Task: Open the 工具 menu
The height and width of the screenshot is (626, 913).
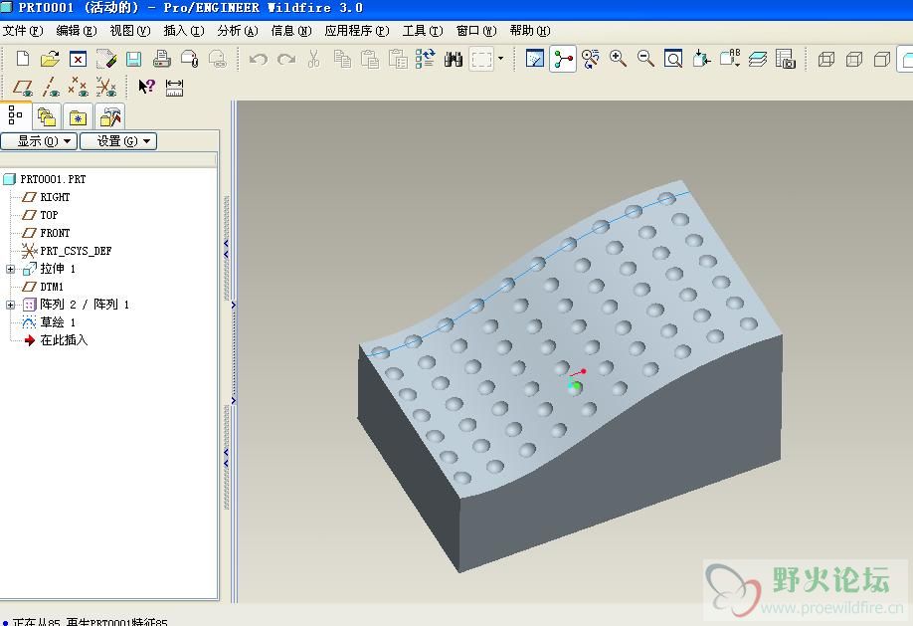Action: (x=422, y=31)
